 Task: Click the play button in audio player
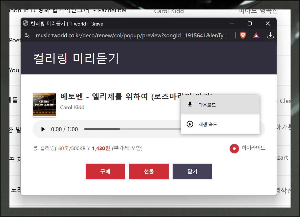click(x=43, y=129)
